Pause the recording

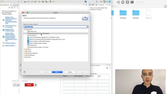35,85
